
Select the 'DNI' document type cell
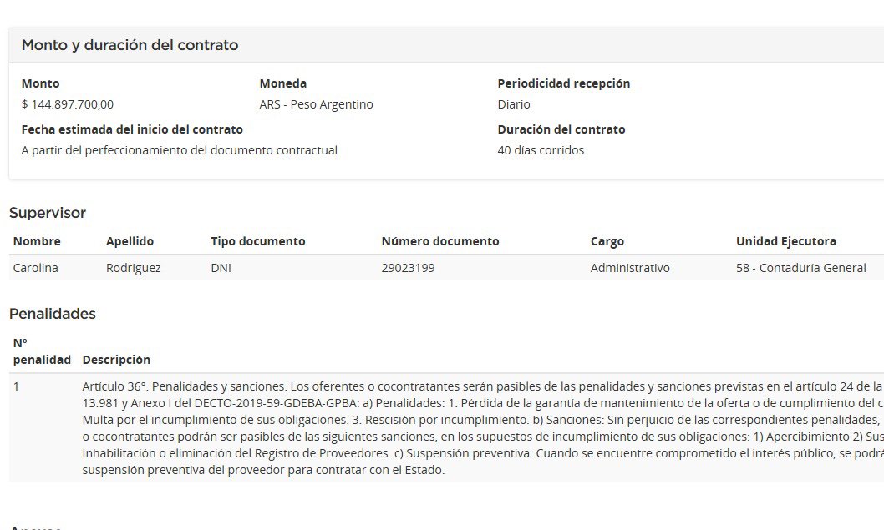(221, 268)
